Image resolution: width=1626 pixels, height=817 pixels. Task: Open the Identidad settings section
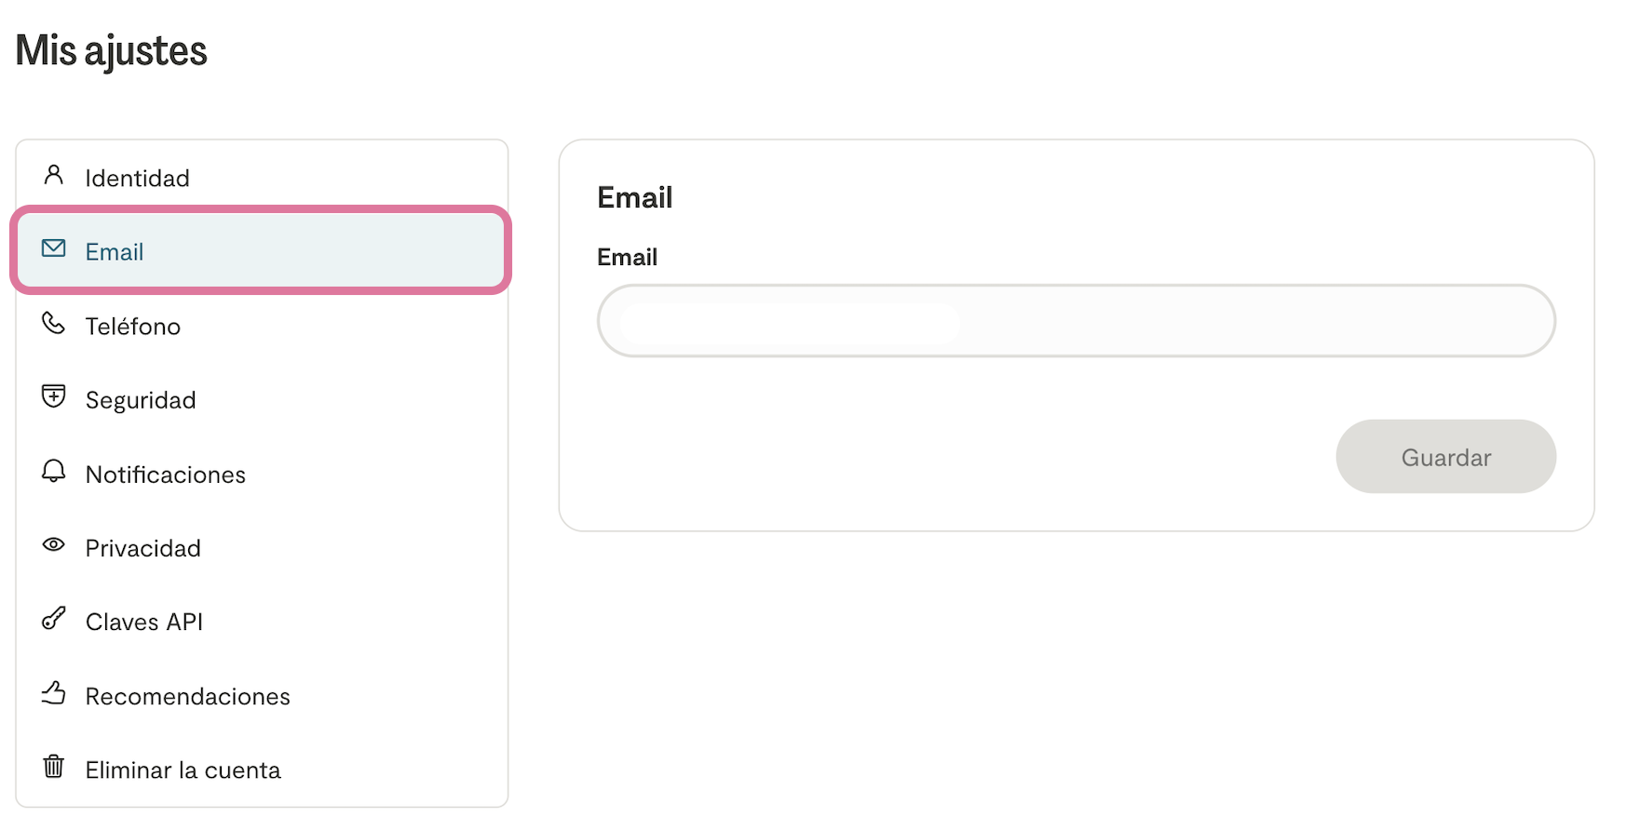pyautogui.click(x=138, y=178)
